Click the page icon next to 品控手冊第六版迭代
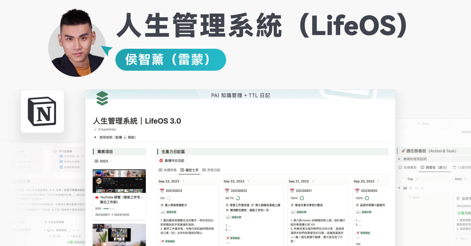 [357, 205]
